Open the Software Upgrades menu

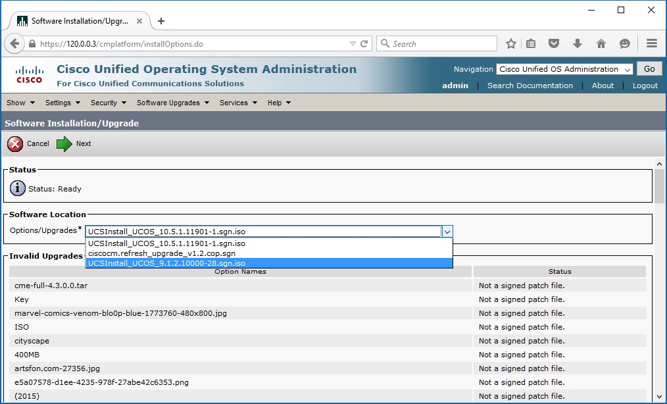pos(173,103)
